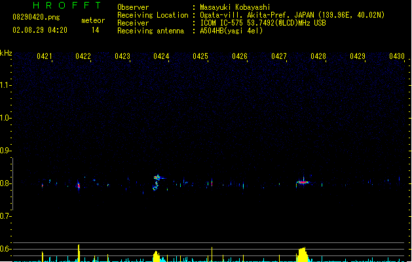Click the 1.1 kHz axis label
This screenshot has width=412, height=262.
coord(5,85)
